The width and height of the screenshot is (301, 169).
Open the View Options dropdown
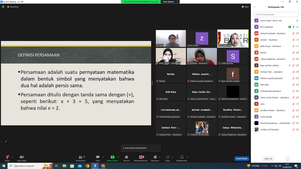[x=170, y=2]
